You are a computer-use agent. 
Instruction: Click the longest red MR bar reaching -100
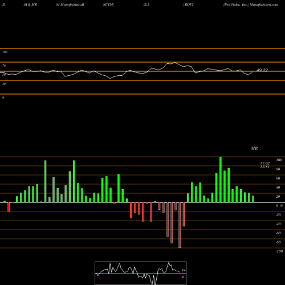click(x=180, y=225)
